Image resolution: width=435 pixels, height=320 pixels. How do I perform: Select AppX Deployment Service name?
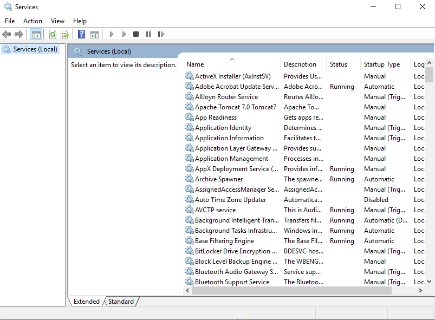[236, 169]
